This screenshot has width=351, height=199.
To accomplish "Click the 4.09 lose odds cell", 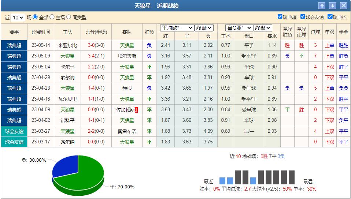I will pos(208,131).
